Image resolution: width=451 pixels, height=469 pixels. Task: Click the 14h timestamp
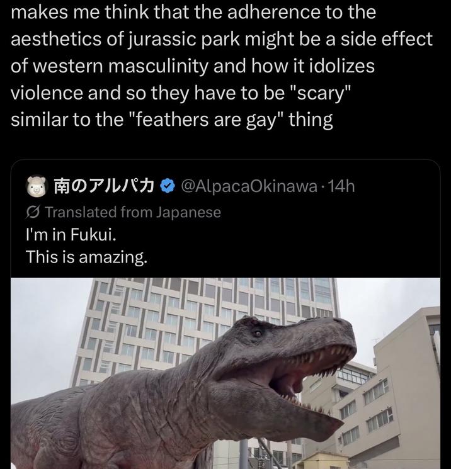[x=341, y=186]
